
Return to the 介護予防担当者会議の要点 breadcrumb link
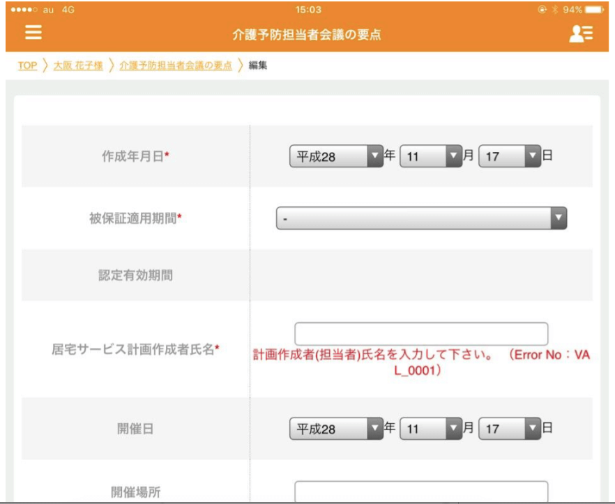176,66
